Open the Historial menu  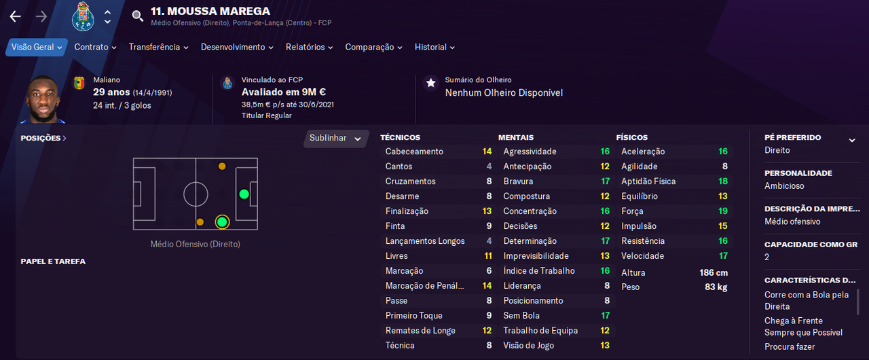coord(434,48)
